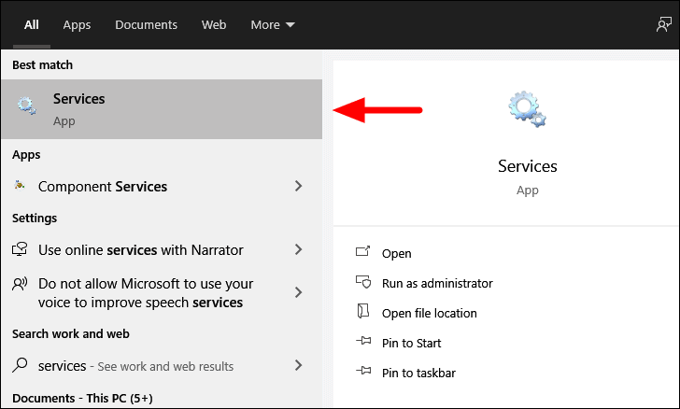Choose Pin to taskbar
The image size is (680, 409).
(x=418, y=373)
